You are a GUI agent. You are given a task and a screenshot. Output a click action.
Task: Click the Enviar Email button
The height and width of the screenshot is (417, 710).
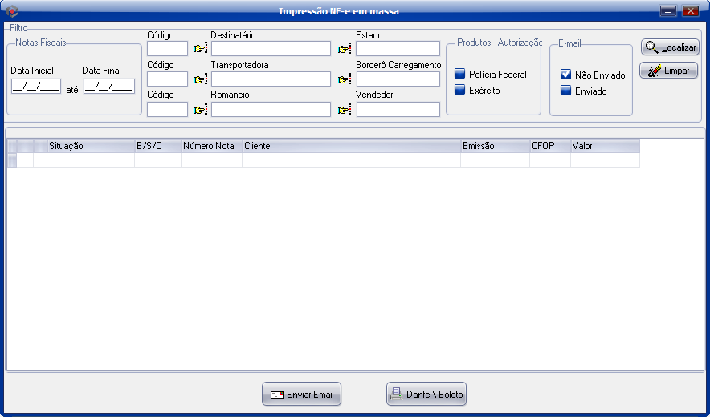tap(302, 395)
